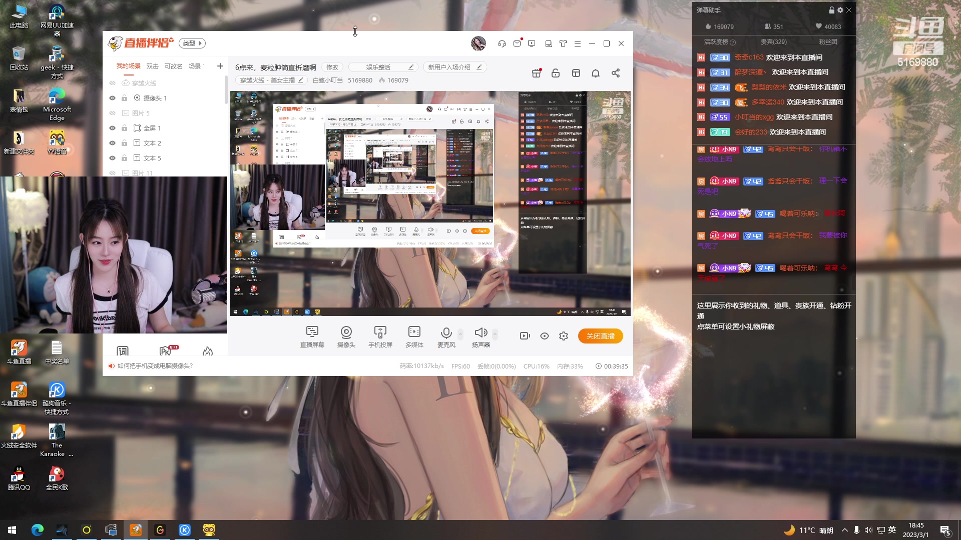Hide the 文本 2 source
This screenshot has width=961, height=540.
(113, 143)
